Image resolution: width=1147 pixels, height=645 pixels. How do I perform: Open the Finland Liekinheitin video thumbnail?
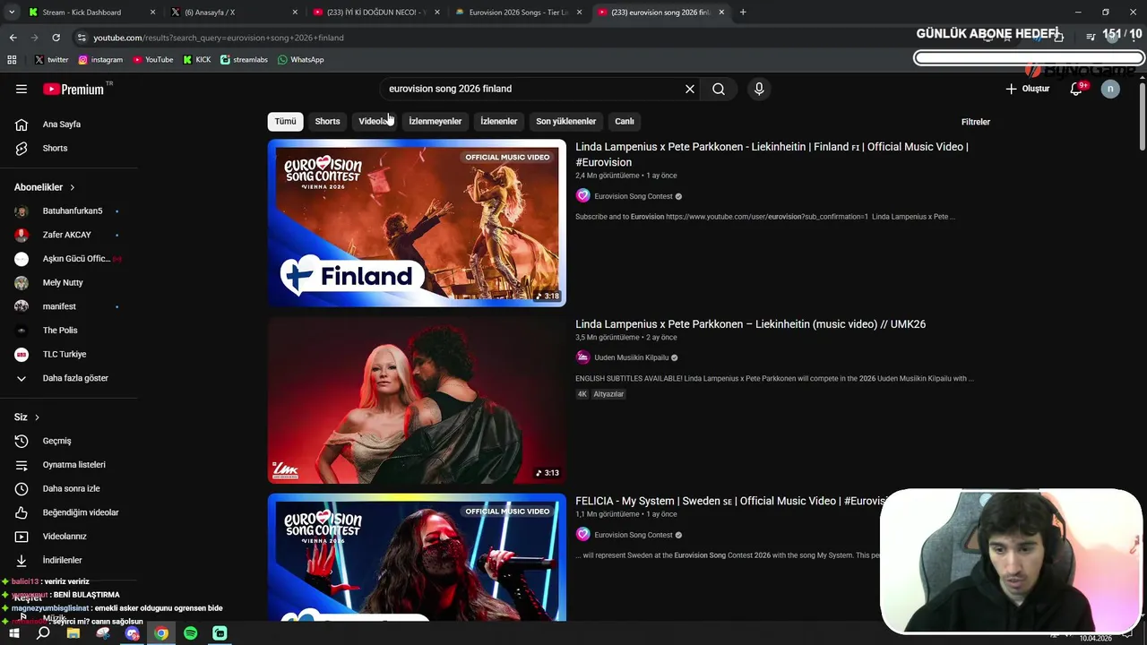(417, 223)
